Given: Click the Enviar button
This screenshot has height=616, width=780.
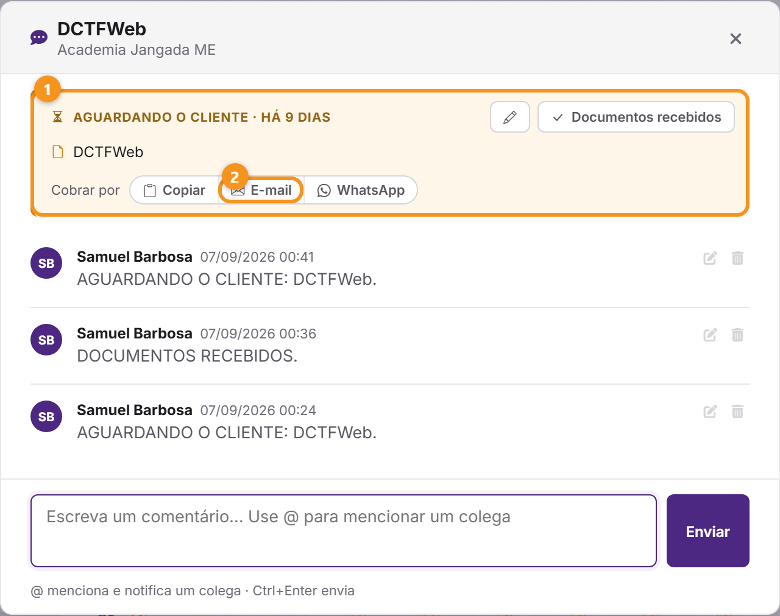Looking at the screenshot, I should coord(708,531).
